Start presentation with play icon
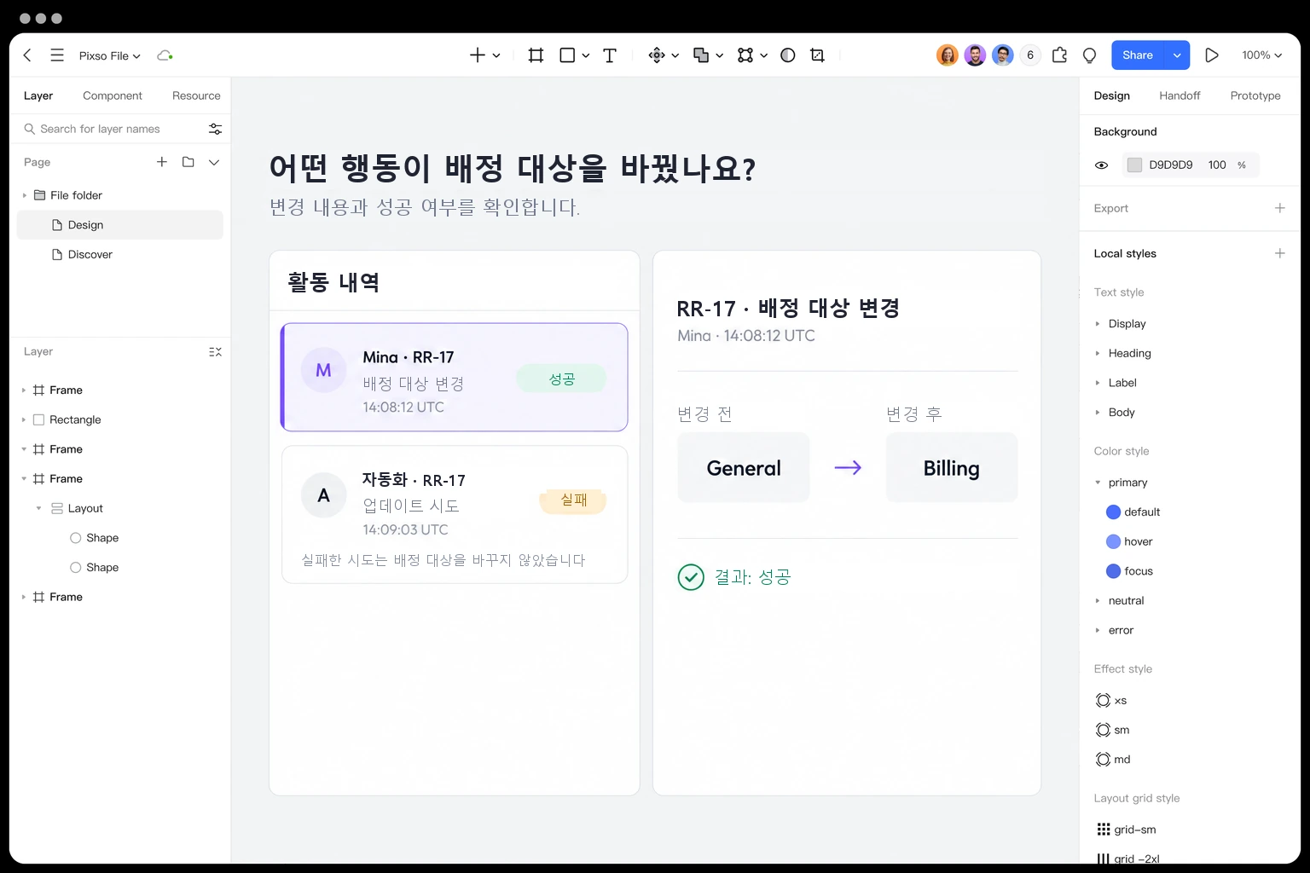The width and height of the screenshot is (1310, 873). [1211, 55]
